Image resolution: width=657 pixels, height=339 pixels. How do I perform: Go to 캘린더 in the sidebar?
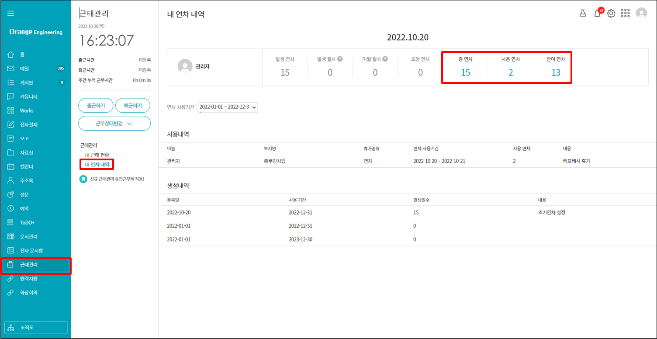click(x=27, y=166)
